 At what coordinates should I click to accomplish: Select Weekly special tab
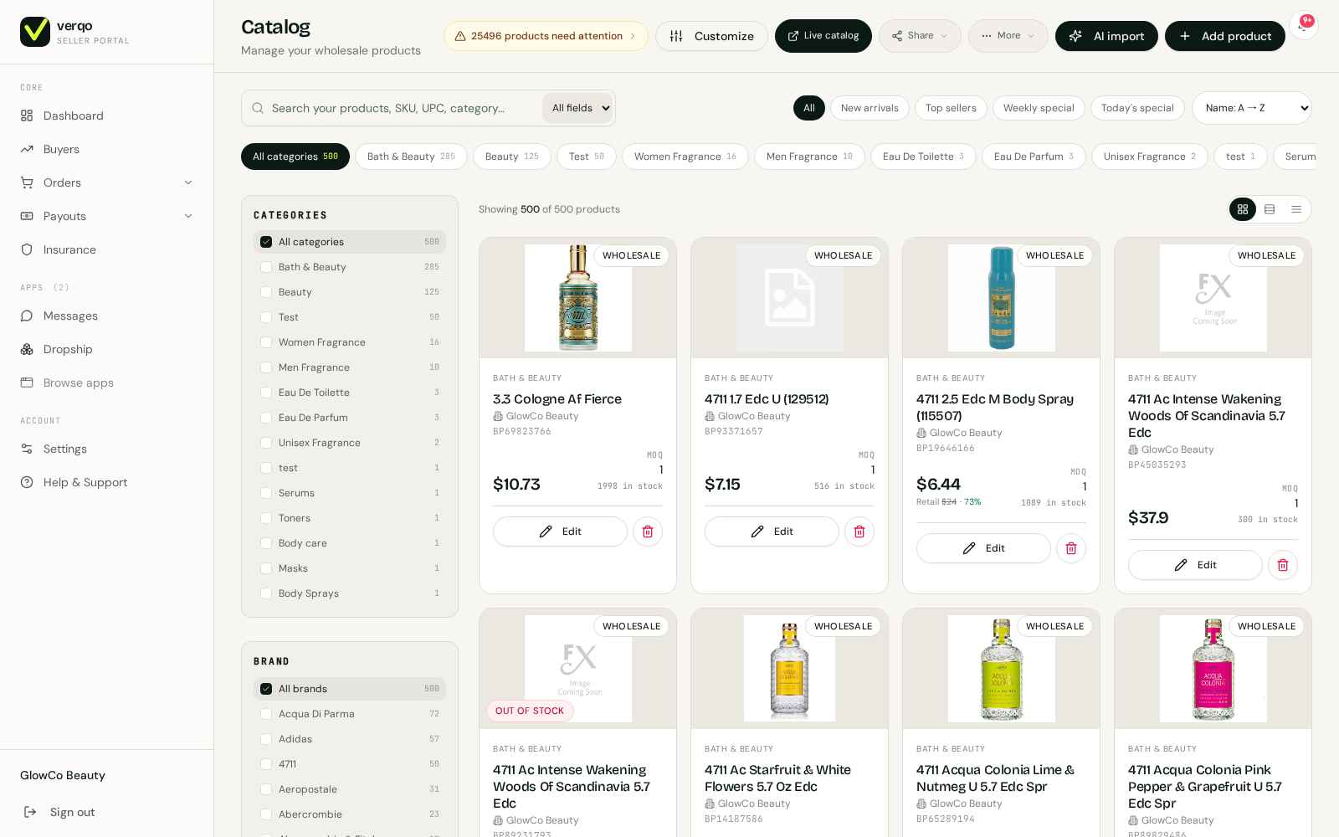coord(1039,108)
